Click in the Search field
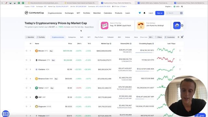The height and width of the screenshot is (117, 208). tap(174, 13)
